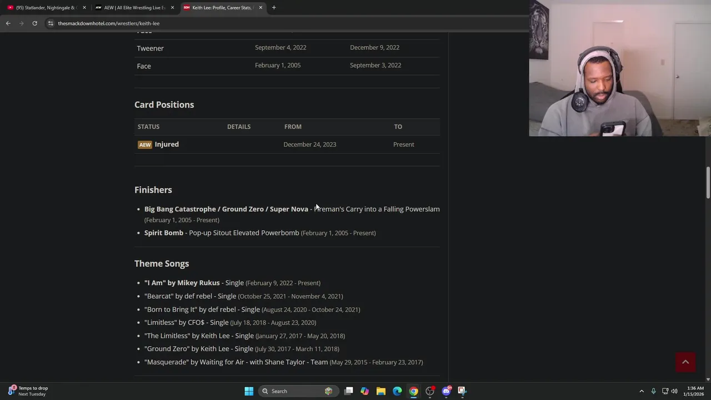Click the AEW badge next to Injured
The height and width of the screenshot is (400, 711).
pyautogui.click(x=145, y=145)
